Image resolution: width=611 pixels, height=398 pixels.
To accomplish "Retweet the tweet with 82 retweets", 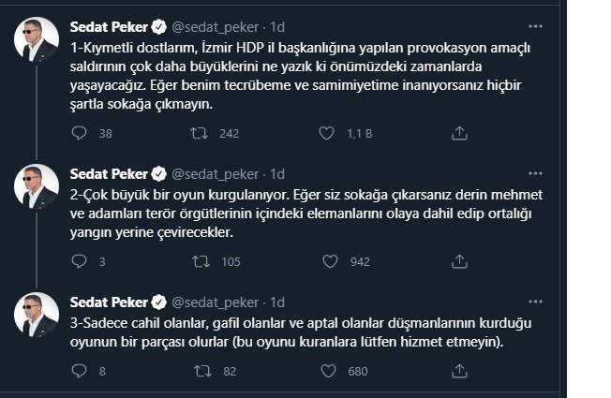I will 202,371.
